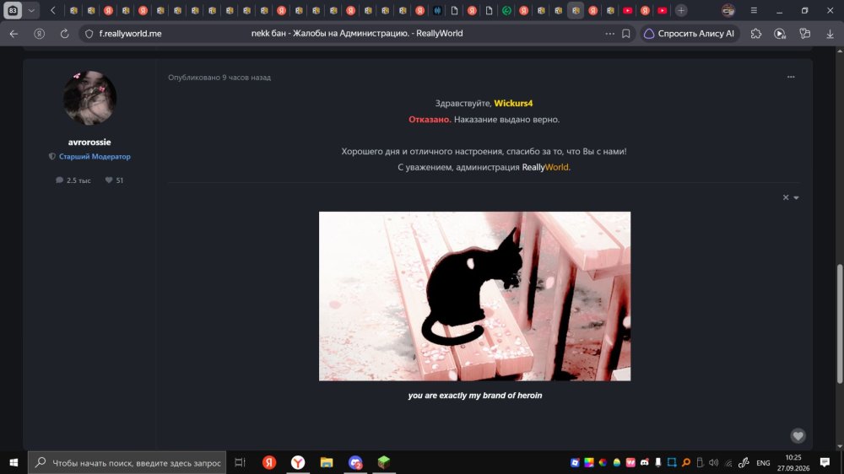The width and height of the screenshot is (844, 474).
Task: Open the Minecraft block taskbar icon
Action: pyautogui.click(x=384, y=463)
